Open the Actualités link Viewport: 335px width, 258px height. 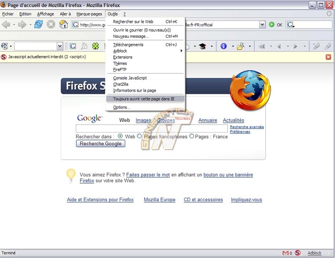point(233,120)
